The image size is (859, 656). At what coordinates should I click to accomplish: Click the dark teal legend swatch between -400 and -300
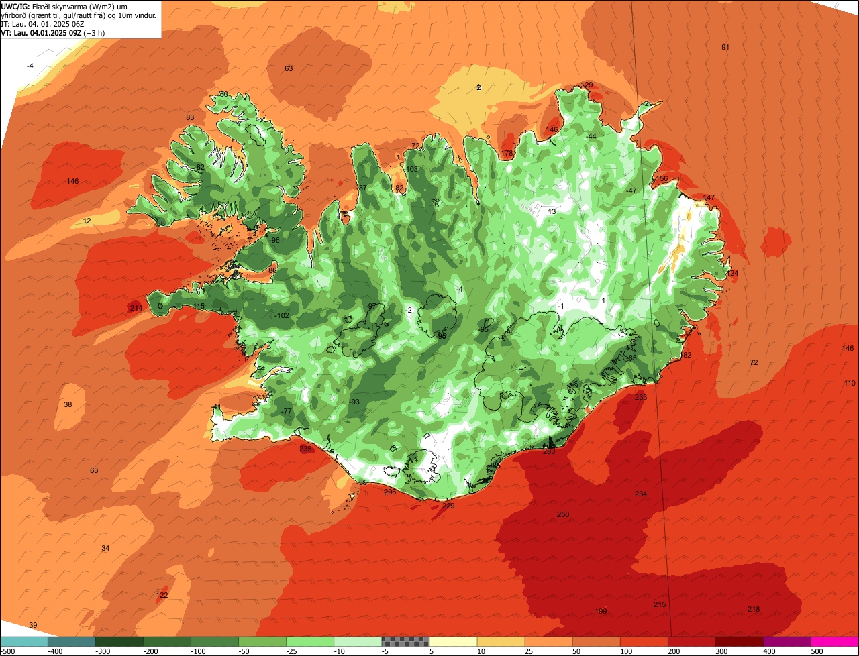coord(72,641)
